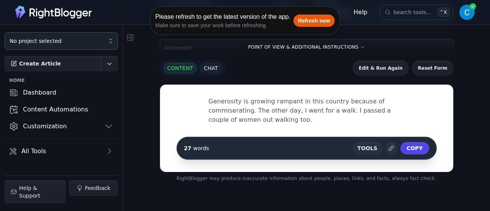Expand Point of View & Additional Instructions
This screenshot has height=211, width=490.
coord(306,47)
